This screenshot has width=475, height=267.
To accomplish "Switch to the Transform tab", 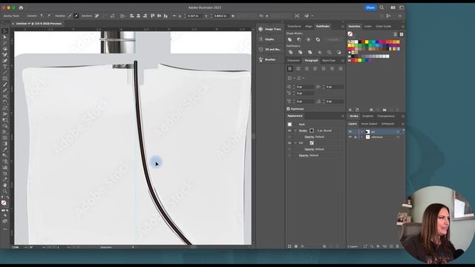I will 294,27.
